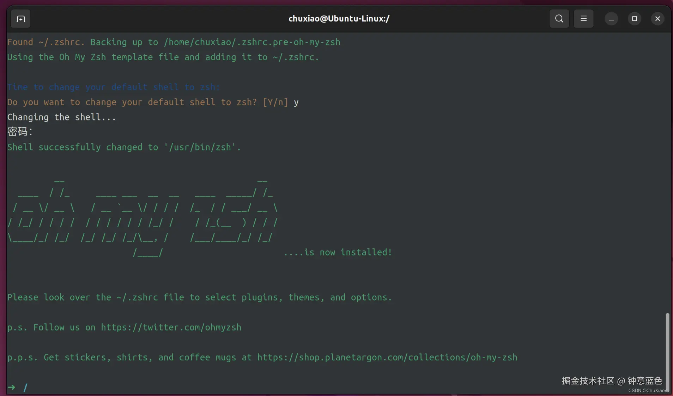Viewport: 673px width, 396px height.
Task: Open the hamburger main menu
Action: pos(584,19)
